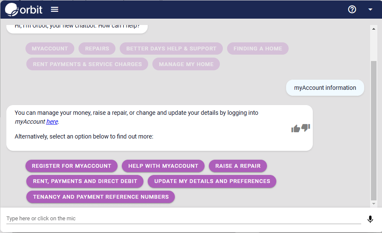Open the help question mark icon
Screen dimensions: 382x233
coord(352,9)
